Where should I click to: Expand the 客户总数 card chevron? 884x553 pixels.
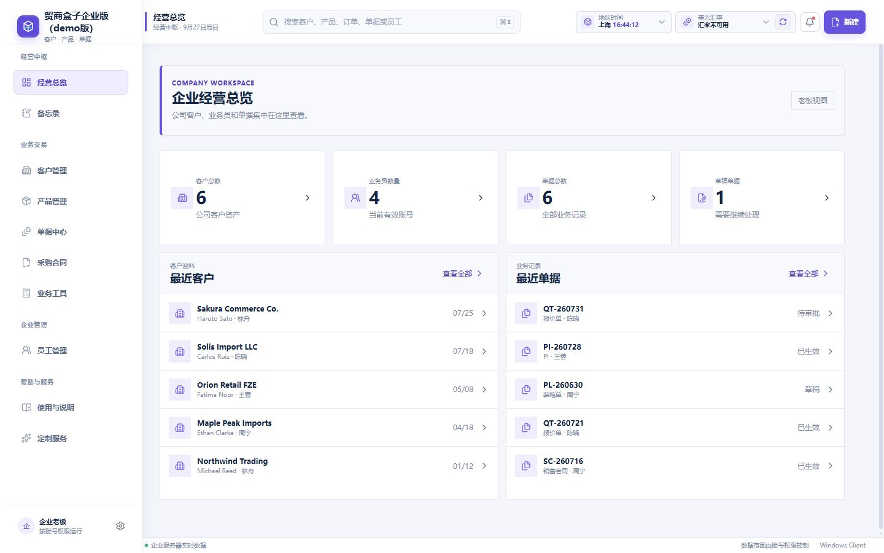point(308,198)
